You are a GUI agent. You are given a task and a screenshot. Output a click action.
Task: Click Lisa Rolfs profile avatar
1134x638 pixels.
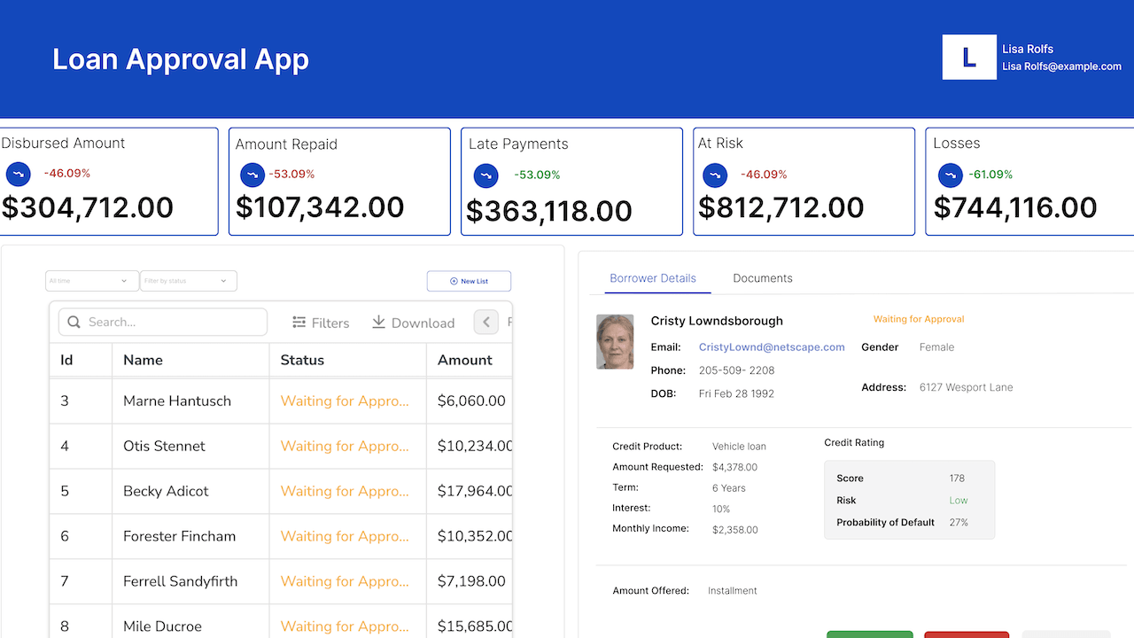969,58
